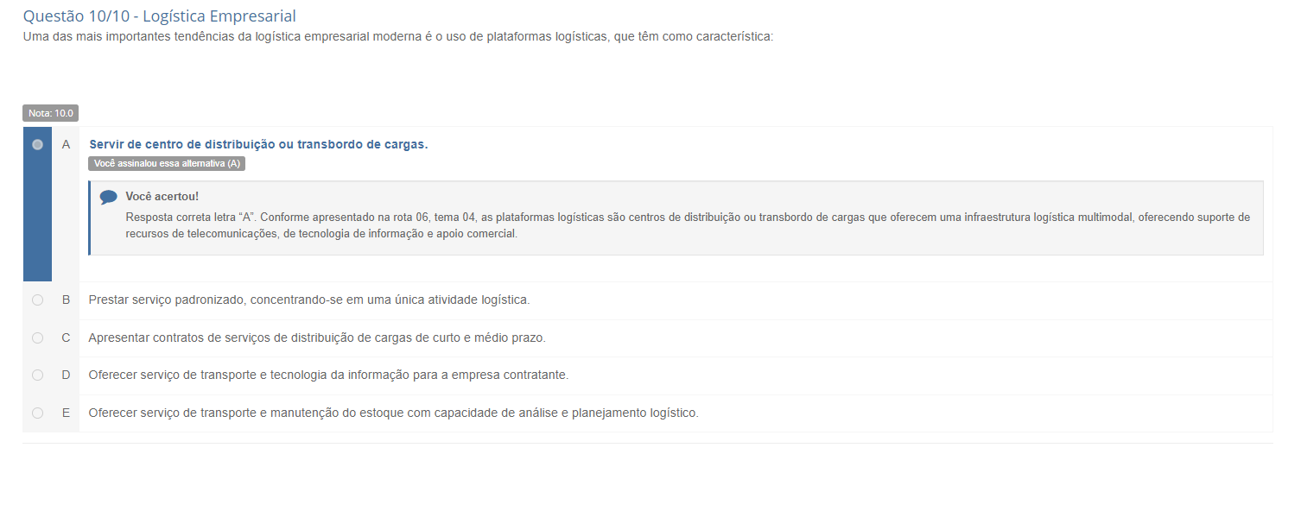Click the letter E option label

(x=66, y=413)
